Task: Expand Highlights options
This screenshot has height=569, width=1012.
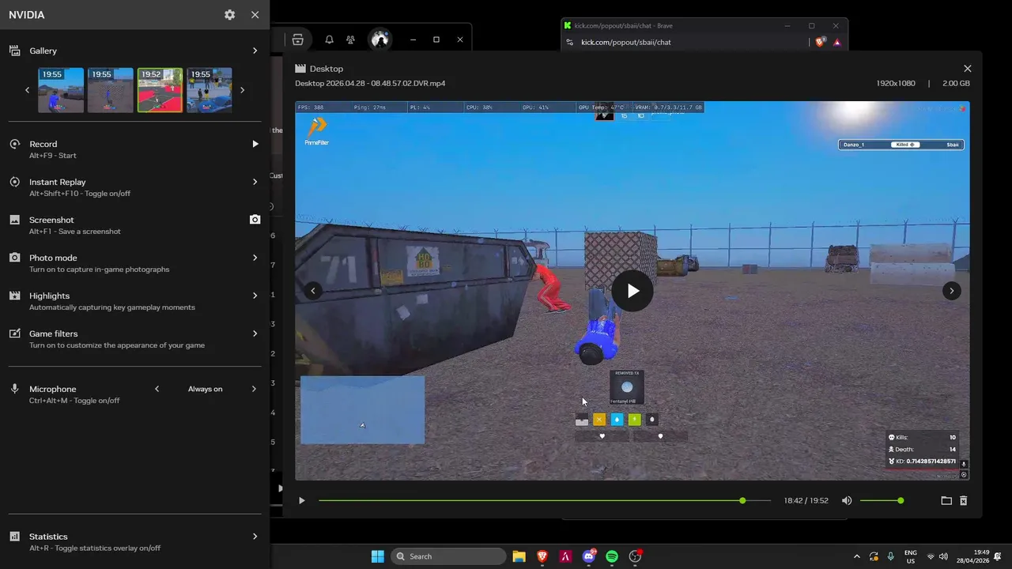Action: 255,296
